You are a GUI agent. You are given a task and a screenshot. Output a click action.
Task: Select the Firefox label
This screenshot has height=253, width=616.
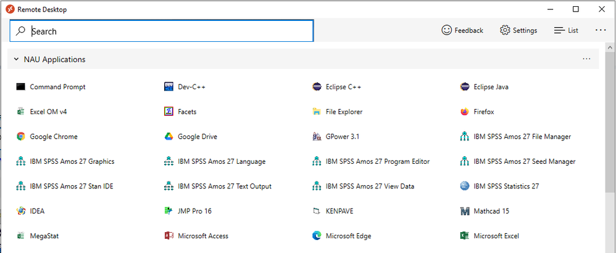tap(484, 111)
